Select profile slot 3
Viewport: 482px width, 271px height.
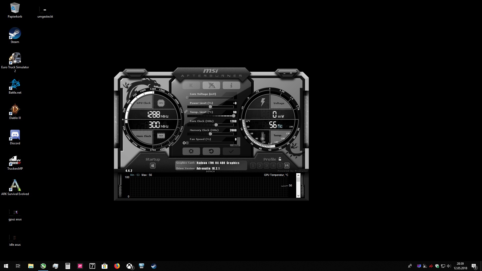(267, 166)
